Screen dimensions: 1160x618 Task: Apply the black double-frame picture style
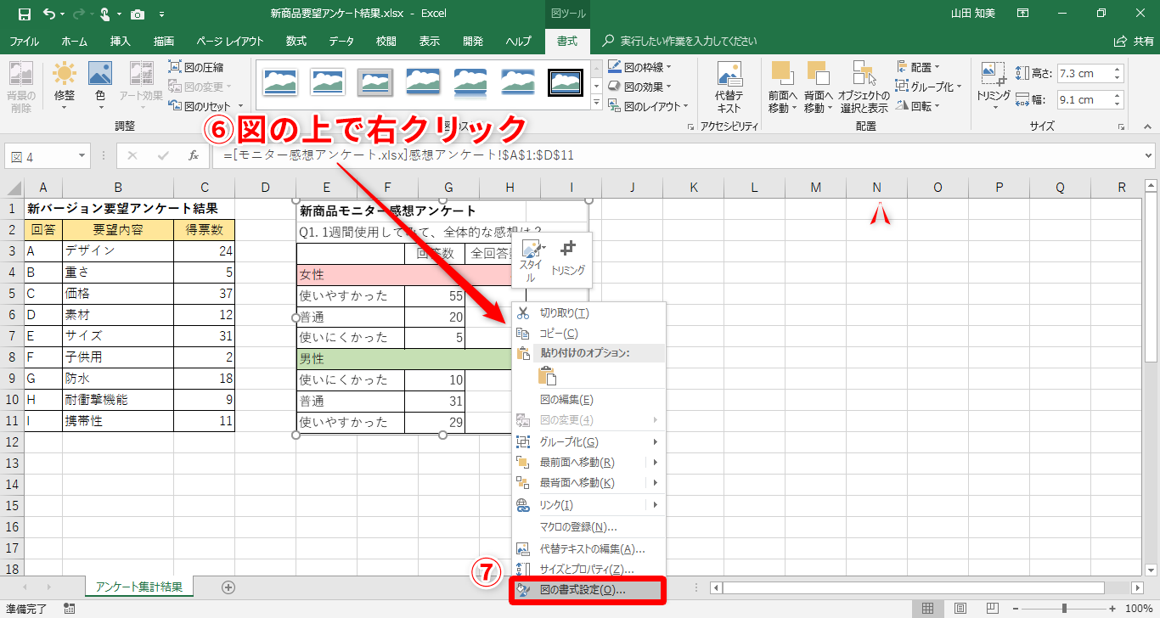[x=565, y=82]
